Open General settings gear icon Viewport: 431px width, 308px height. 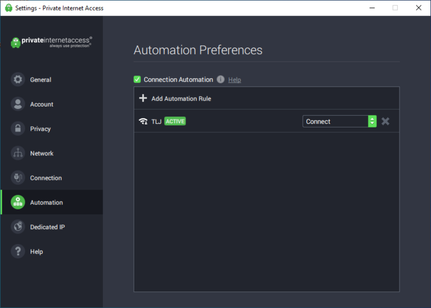click(x=18, y=79)
